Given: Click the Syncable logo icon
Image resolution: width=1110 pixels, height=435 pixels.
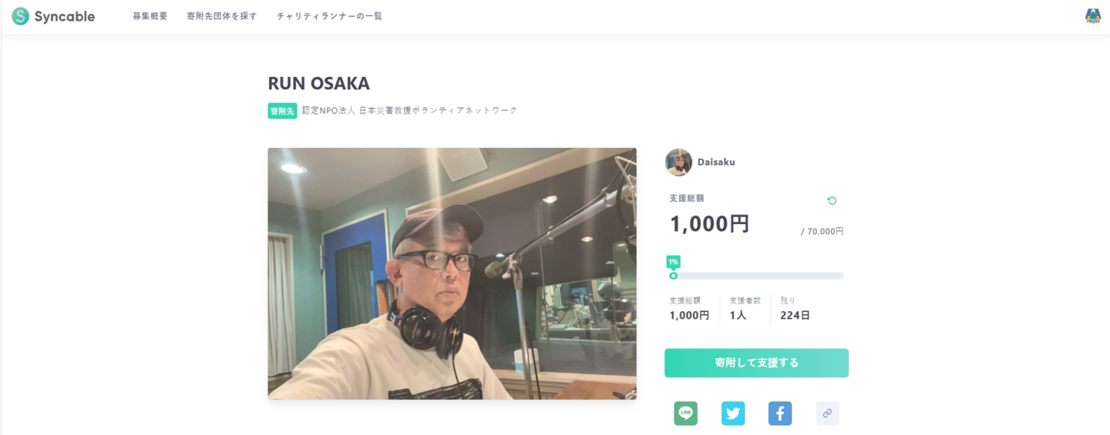Looking at the screenshot, I should pos(20,16).
